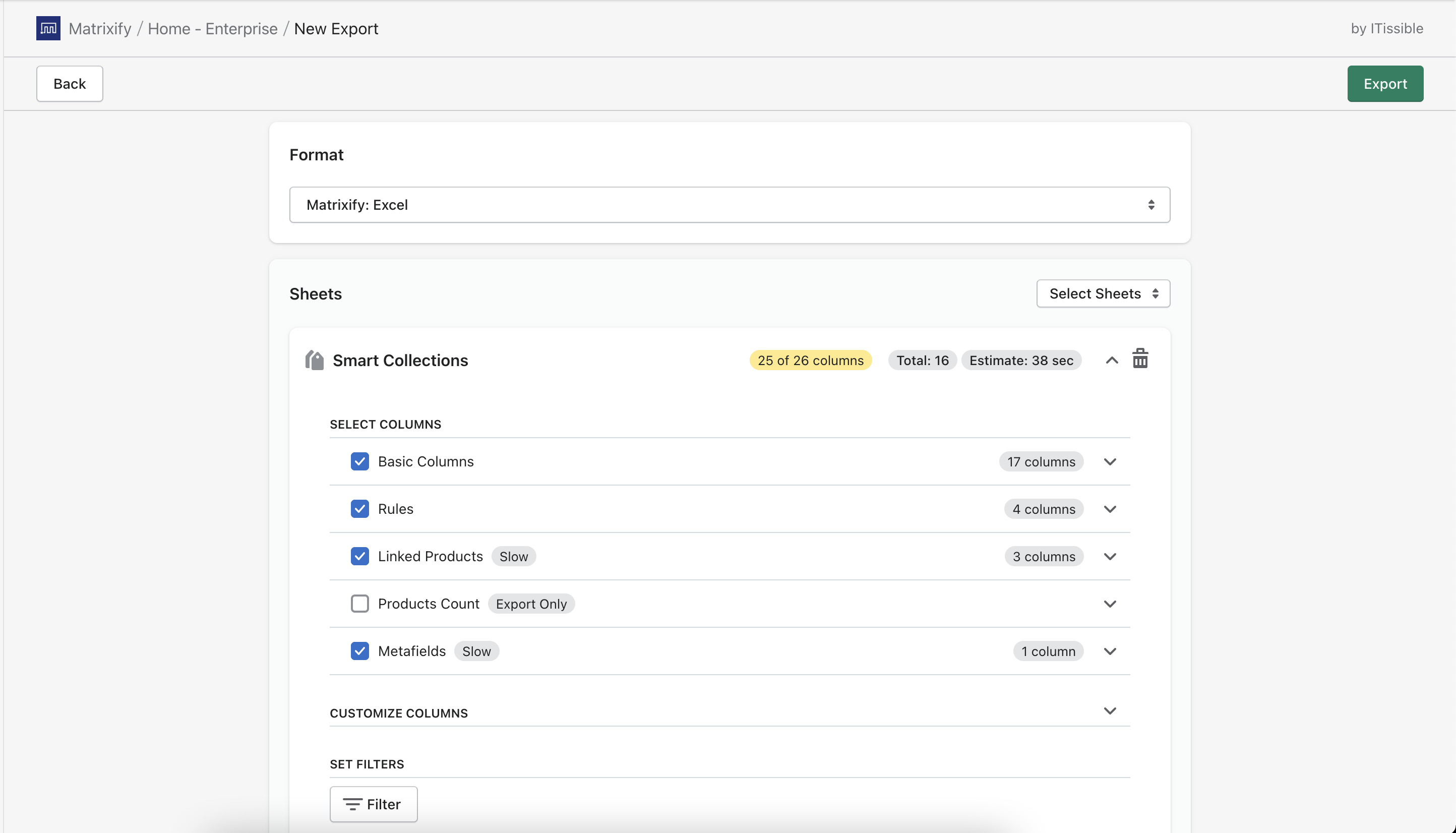
Task: Click the filter lines icon
Action: [352, 804]
